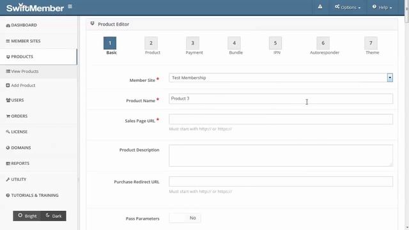This screenshot has height=230, width=409.
Task: Open the Member Site dropdown
Action: tap(281, 78)
